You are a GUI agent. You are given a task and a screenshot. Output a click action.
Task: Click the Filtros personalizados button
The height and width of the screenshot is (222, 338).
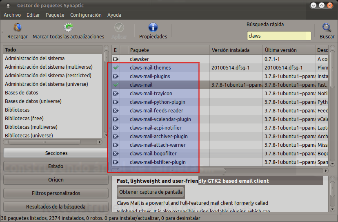tap(56, 193)
